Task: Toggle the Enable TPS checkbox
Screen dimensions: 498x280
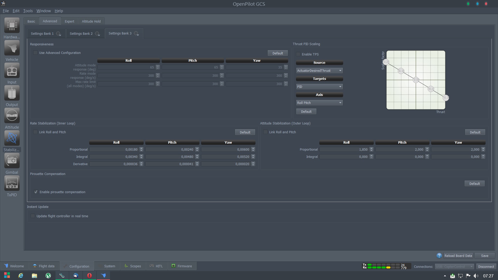Action: (x=298, y=54)
